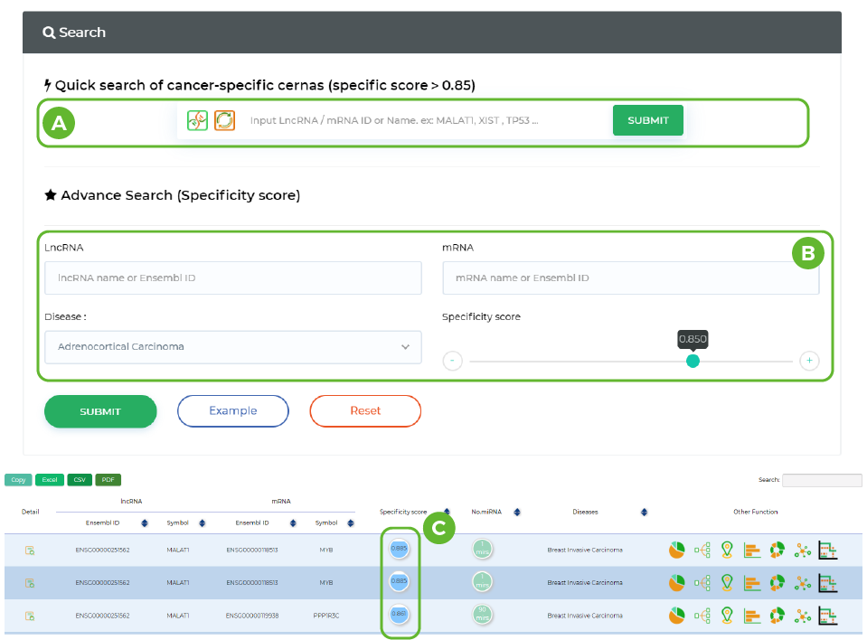The height and width of the screenshot is (640, 867).
Task: Click the orange circular icon in quick search
Action: [x=224, y=120]
